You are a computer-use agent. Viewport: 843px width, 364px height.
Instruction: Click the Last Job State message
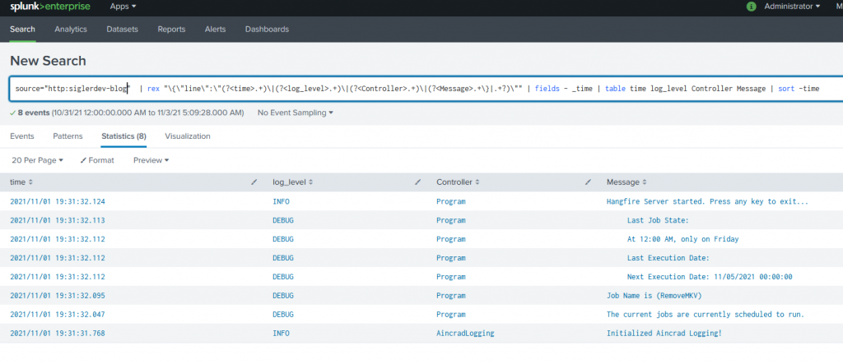(658, 220)
